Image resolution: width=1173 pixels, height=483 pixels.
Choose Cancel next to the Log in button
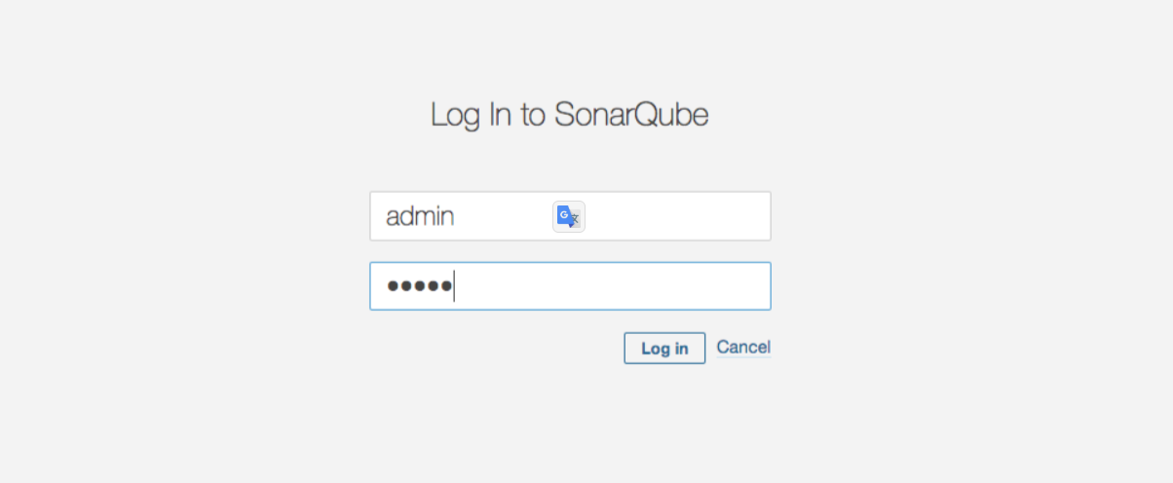click(743, 347)
